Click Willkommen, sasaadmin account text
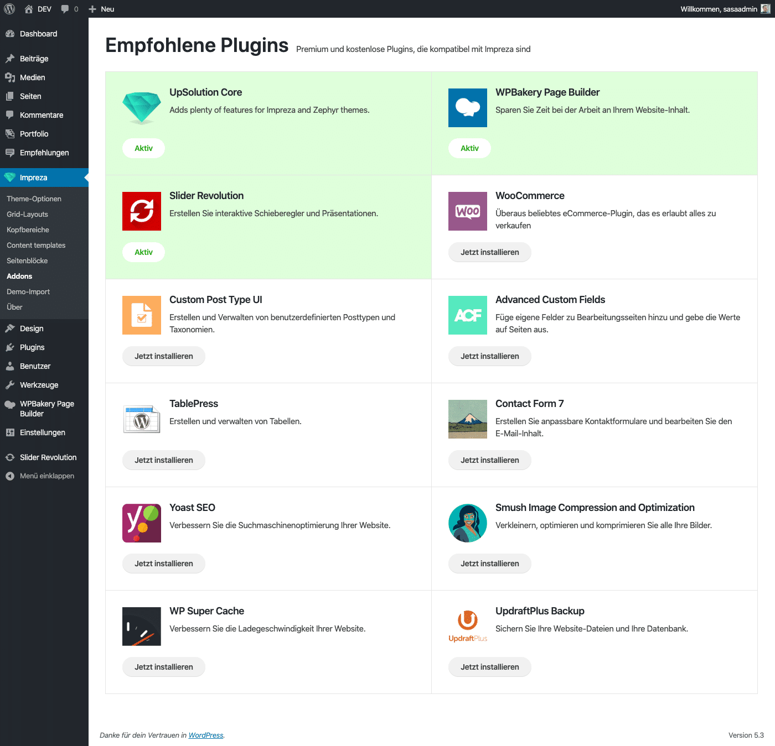Image resolution: width=775 pixels, height=746 pixels. pyautogui.click(x=719, y=9)
